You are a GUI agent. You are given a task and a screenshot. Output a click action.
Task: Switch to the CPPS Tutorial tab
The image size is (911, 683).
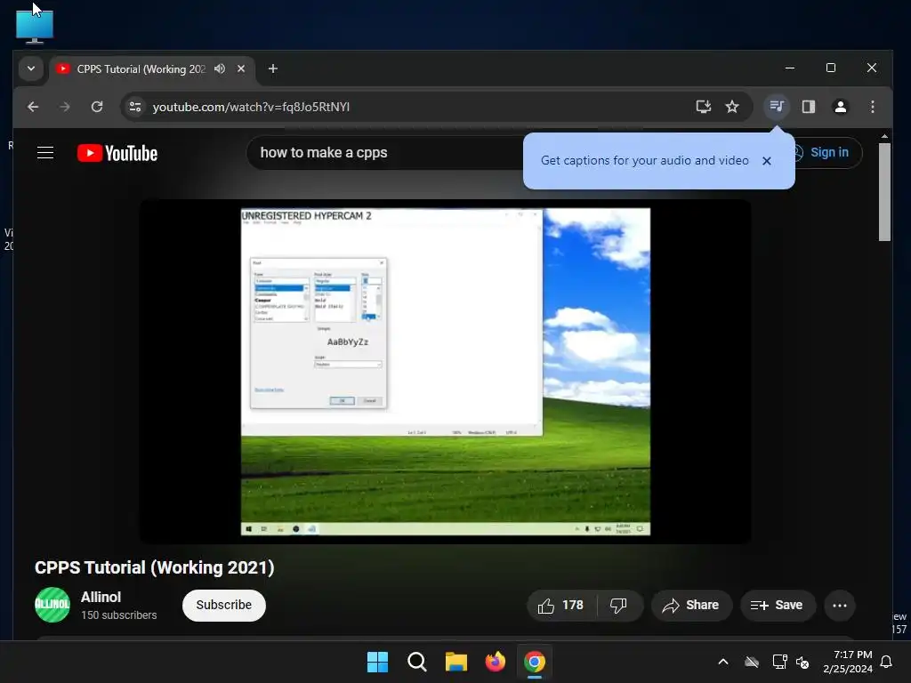pos(141,69)
